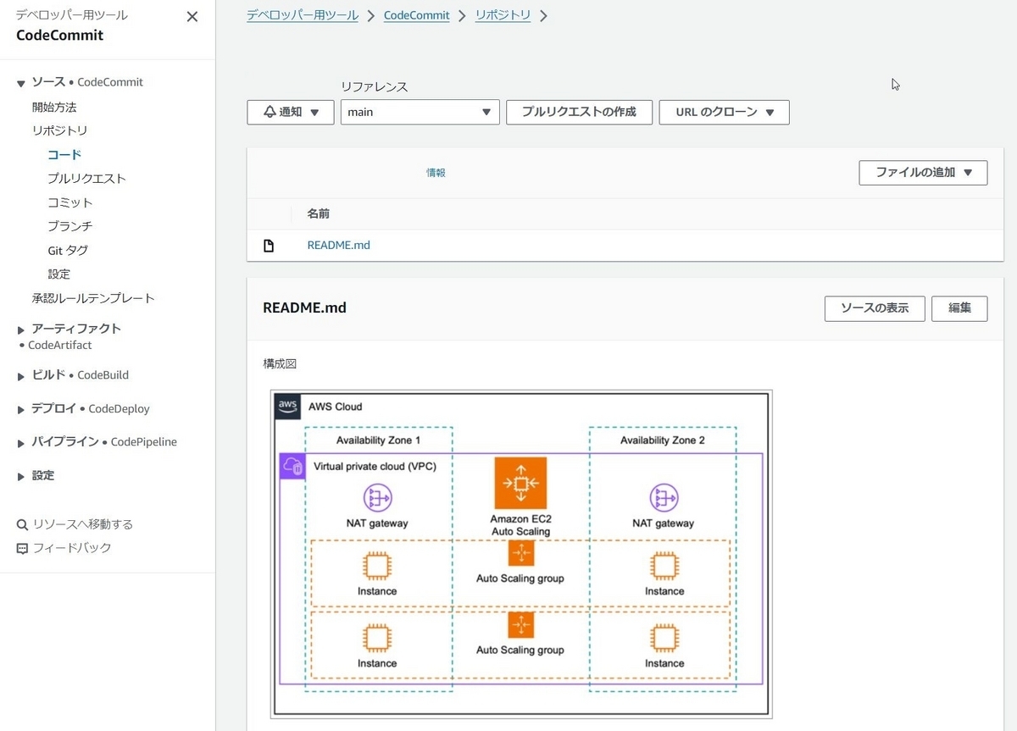The width and height of the screenshot is (1017, 731).
Task: Click the Availability Zone 2 label
Action: [663, 440]
